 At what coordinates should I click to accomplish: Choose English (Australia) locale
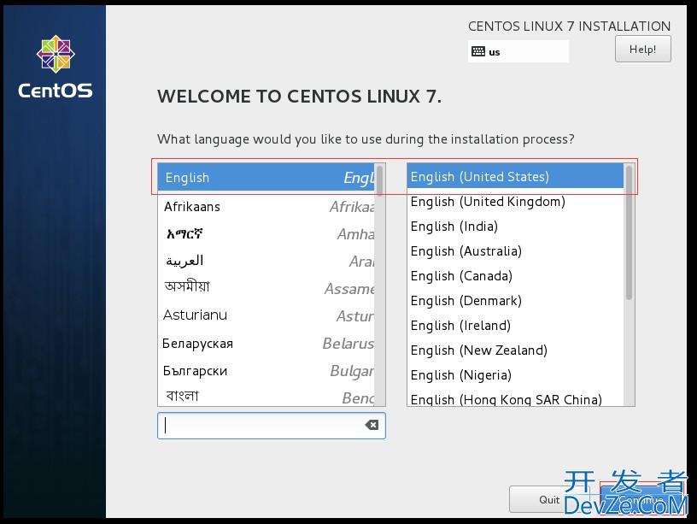[x=515, y=251]
